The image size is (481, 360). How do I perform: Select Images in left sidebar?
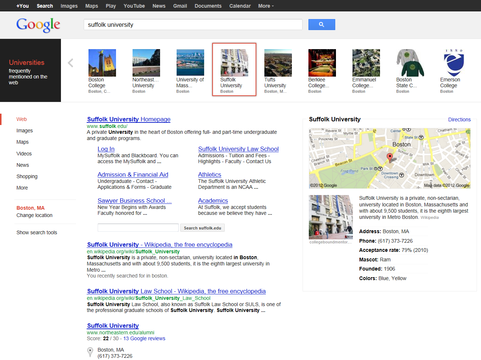25,131
